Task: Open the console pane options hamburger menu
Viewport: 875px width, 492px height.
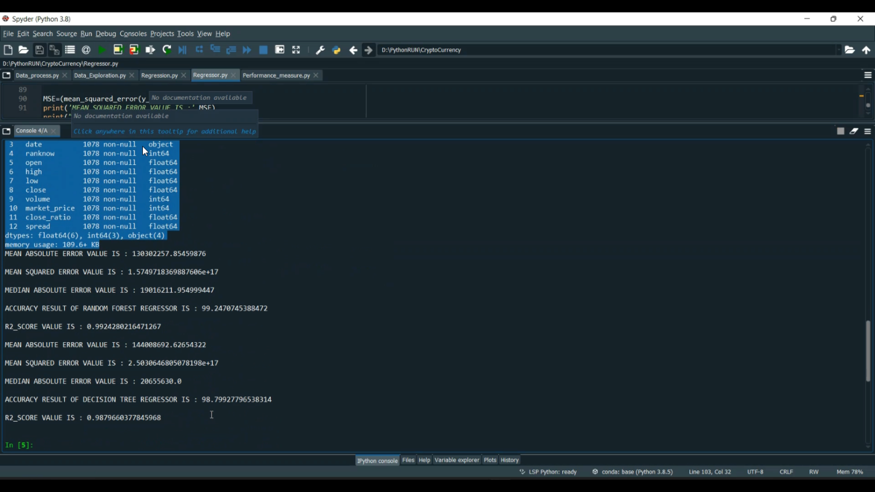Action: click(x=868, y=131)
